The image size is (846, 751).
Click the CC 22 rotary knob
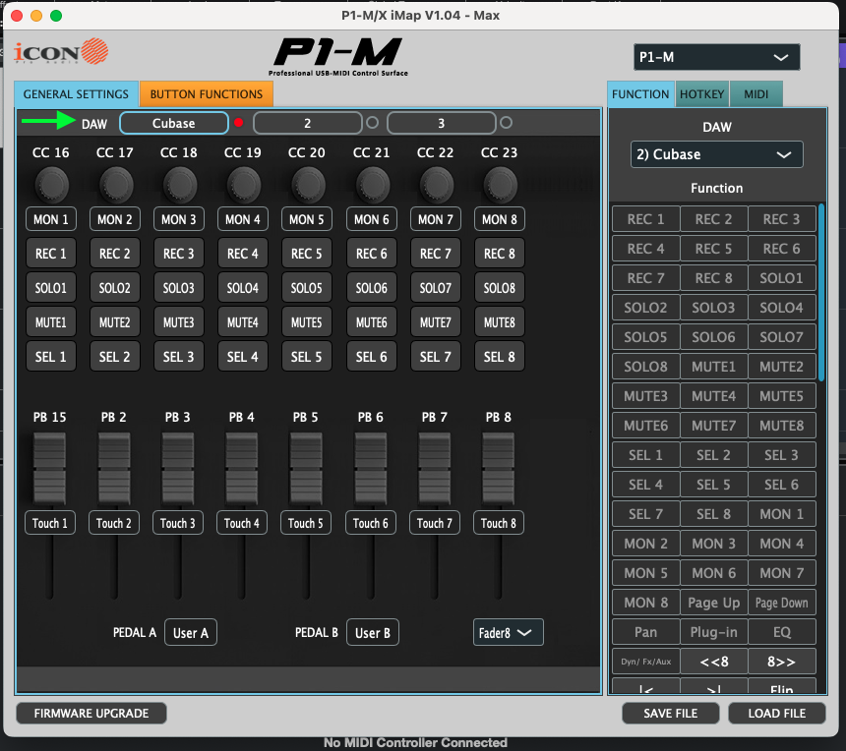(x=436, y=185)
